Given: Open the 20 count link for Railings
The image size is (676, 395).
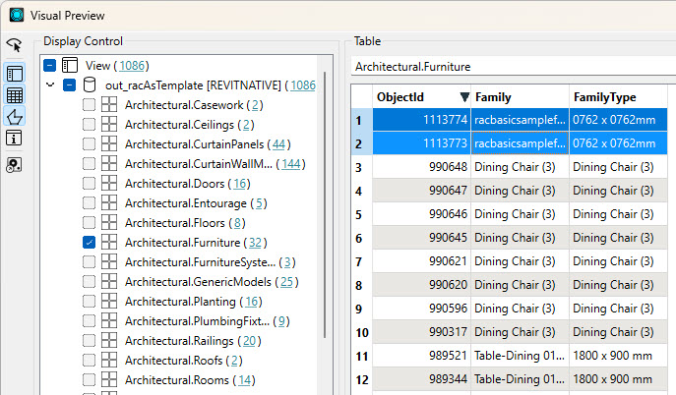Looking at the screenshot, I should [249, 341].
